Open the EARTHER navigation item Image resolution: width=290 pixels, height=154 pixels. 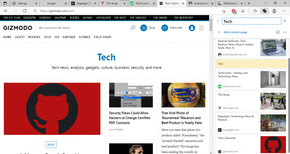pyautogui.click(x=69, y=37)
